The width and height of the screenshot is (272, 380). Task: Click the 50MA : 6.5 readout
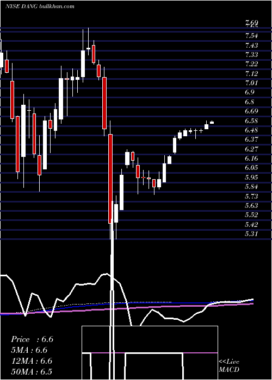click(x=32, y=372)
